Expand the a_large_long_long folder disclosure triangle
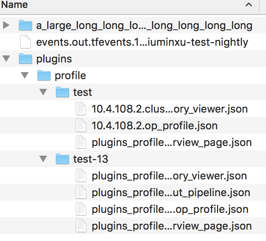 pos(6,26)
